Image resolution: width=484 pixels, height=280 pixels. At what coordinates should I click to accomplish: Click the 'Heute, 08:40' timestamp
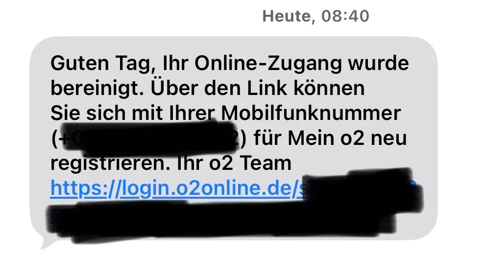[315, 16]
